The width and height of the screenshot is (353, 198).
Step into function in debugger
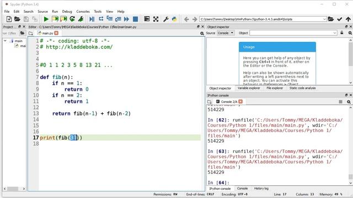tap(110, 19)
